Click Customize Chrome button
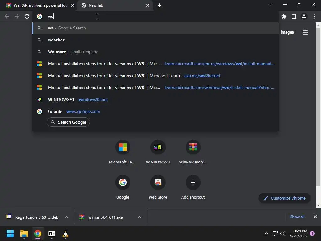Image resolution: width=321 pixels, height=241 pixels. [285, 198]
